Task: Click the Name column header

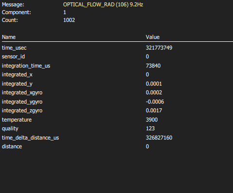Action: pos(9,37)
